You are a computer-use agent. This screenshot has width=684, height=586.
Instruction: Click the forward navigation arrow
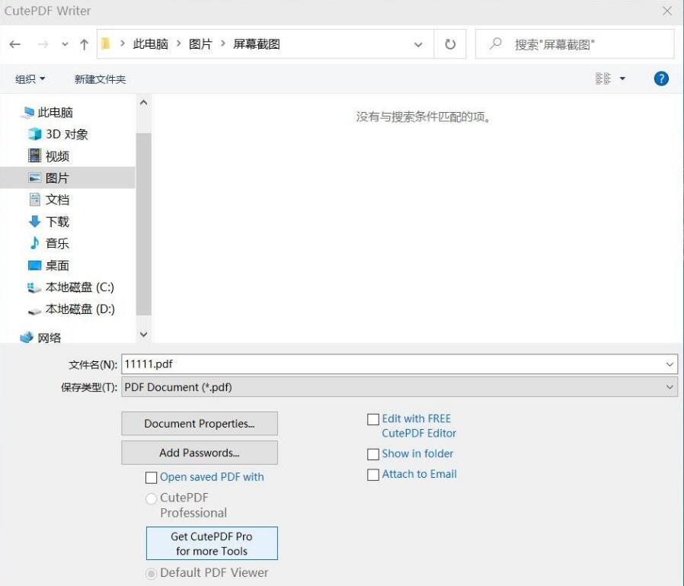(43, 44)
